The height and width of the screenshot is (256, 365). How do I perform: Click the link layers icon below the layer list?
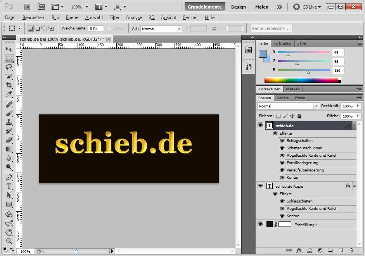coord(288,250)
